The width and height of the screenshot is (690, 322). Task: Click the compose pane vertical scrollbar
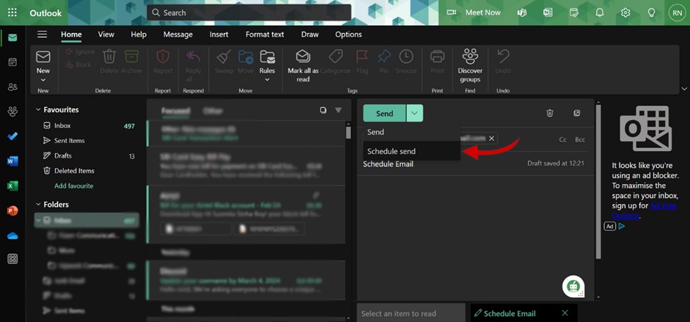(598, 182)
